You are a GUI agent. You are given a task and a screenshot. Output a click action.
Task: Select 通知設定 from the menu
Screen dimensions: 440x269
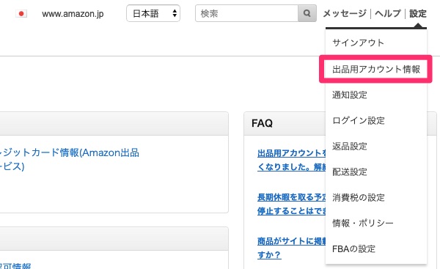350,95
